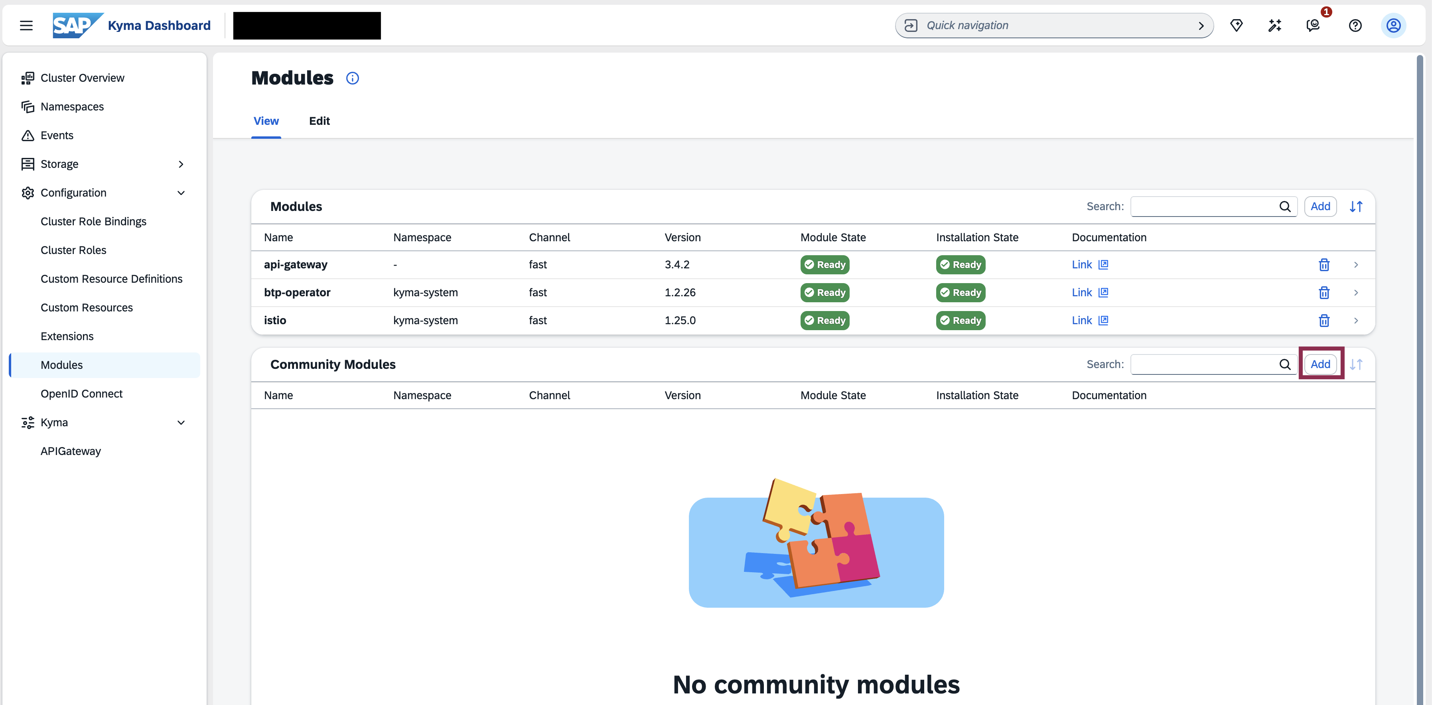1432x705 pixels.
Task: Open the info icon next to Modules heading
Action: [353, 78]
